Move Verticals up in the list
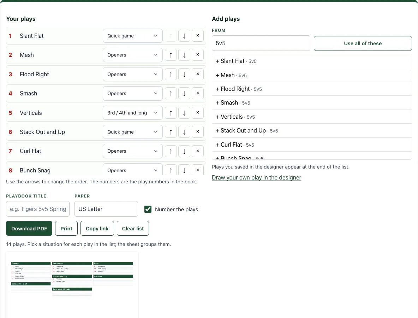 [171, 113]
